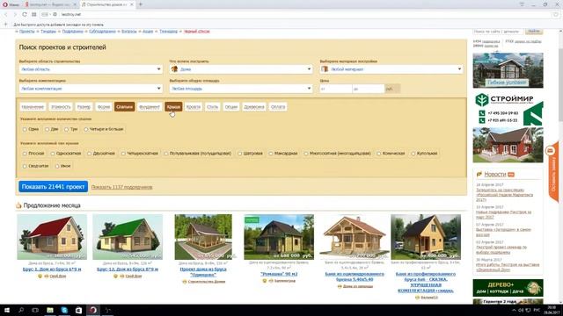Click the material icon in Любой материал dropdown
This screenshot has width=563, height=316.
(x=325, y=68)
